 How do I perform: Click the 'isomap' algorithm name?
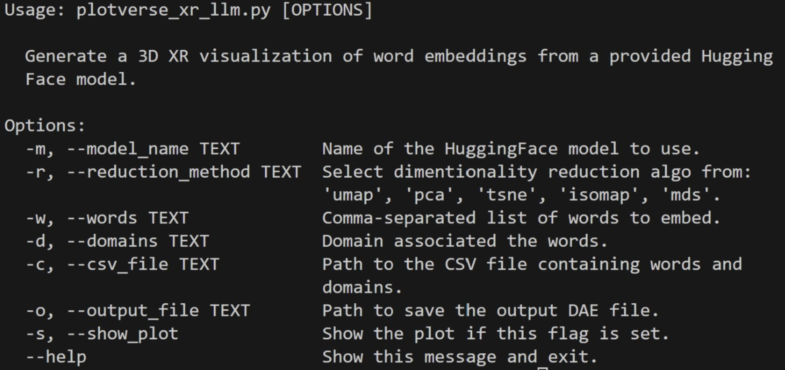[599, 195]
